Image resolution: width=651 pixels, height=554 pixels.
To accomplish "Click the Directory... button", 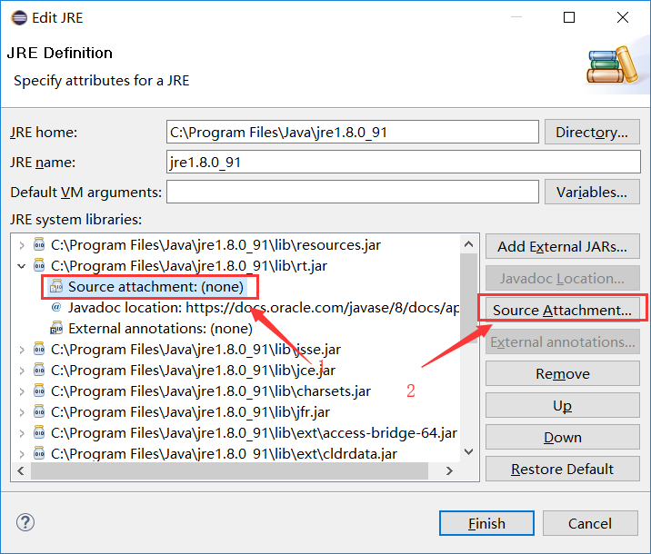I will pos(592,133).
